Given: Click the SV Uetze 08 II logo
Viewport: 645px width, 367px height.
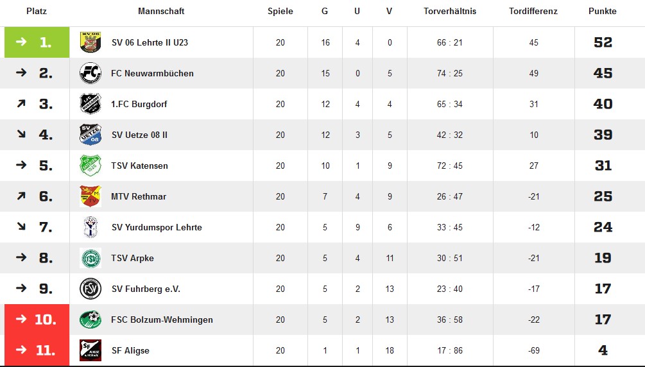Looking at the screenshot, I should click(90, 135).
